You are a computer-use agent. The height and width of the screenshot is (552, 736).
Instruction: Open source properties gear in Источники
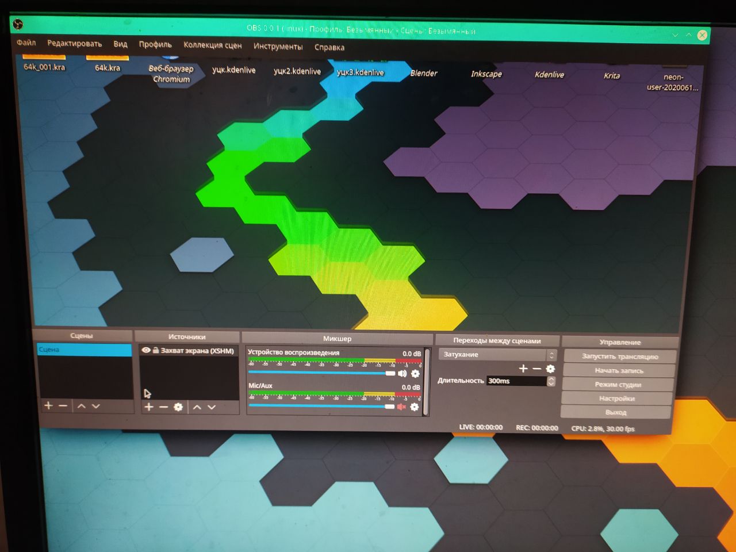[178, 407]
